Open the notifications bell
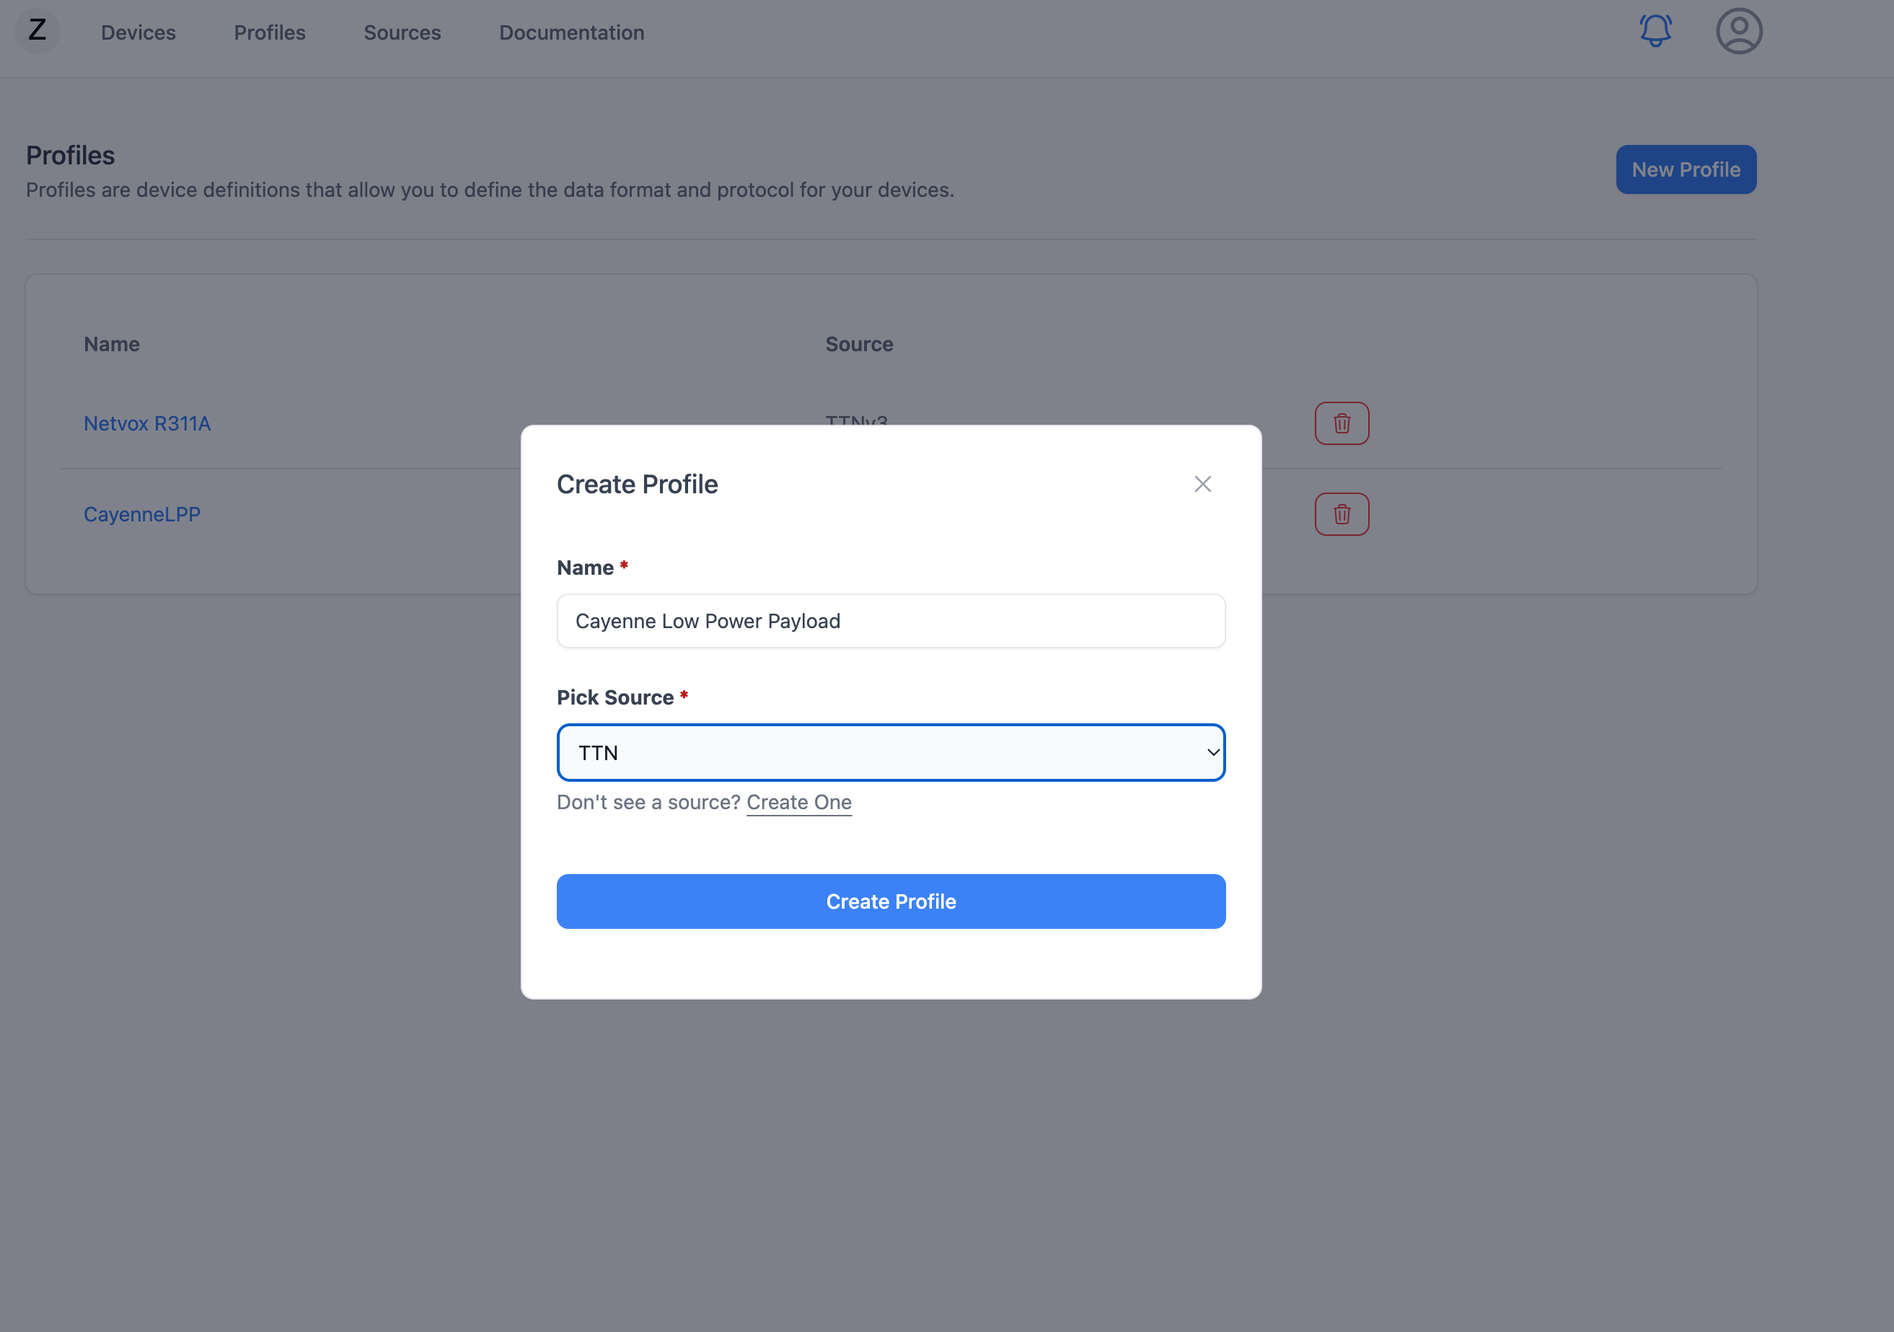 (1655, 31)
